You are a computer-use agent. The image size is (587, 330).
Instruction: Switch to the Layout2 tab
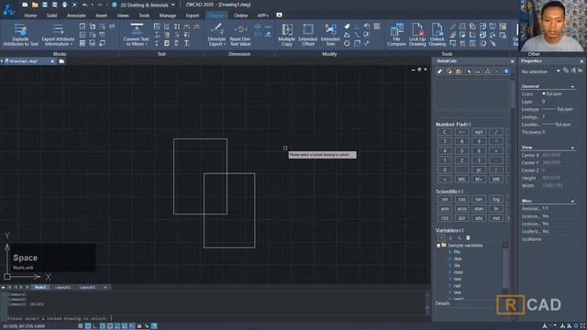click(x=87, y=287)
